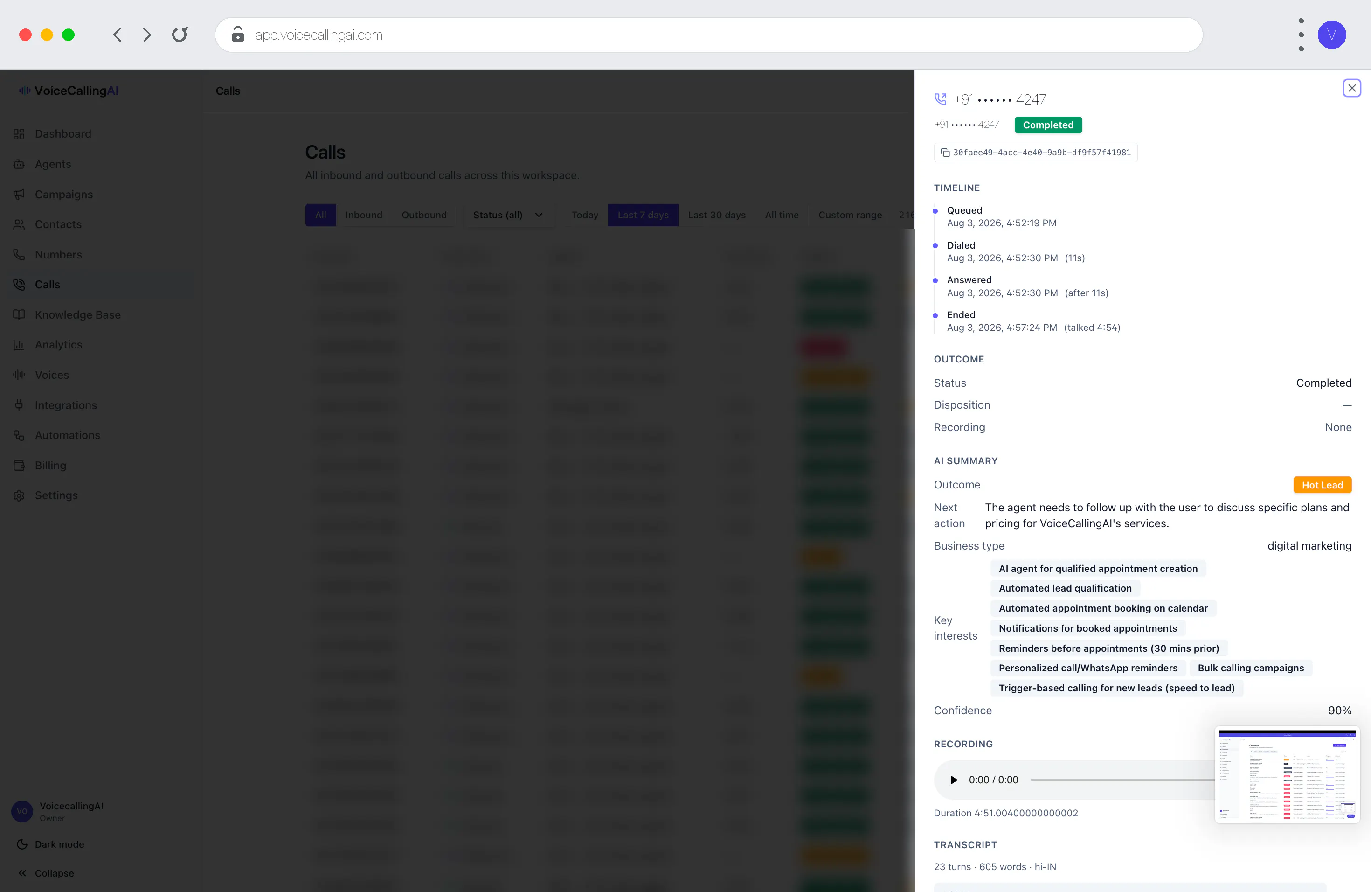Close the call details panel
This screenshot has height=892, width=1371.
point(1351,88)
